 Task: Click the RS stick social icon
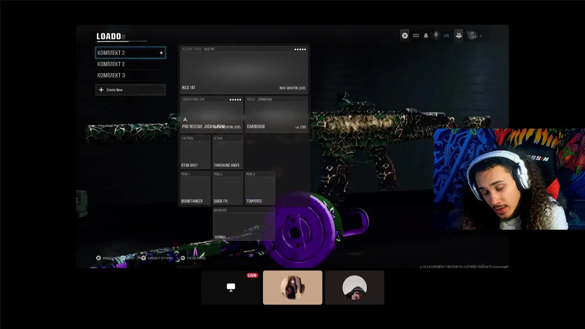point(459,35)
